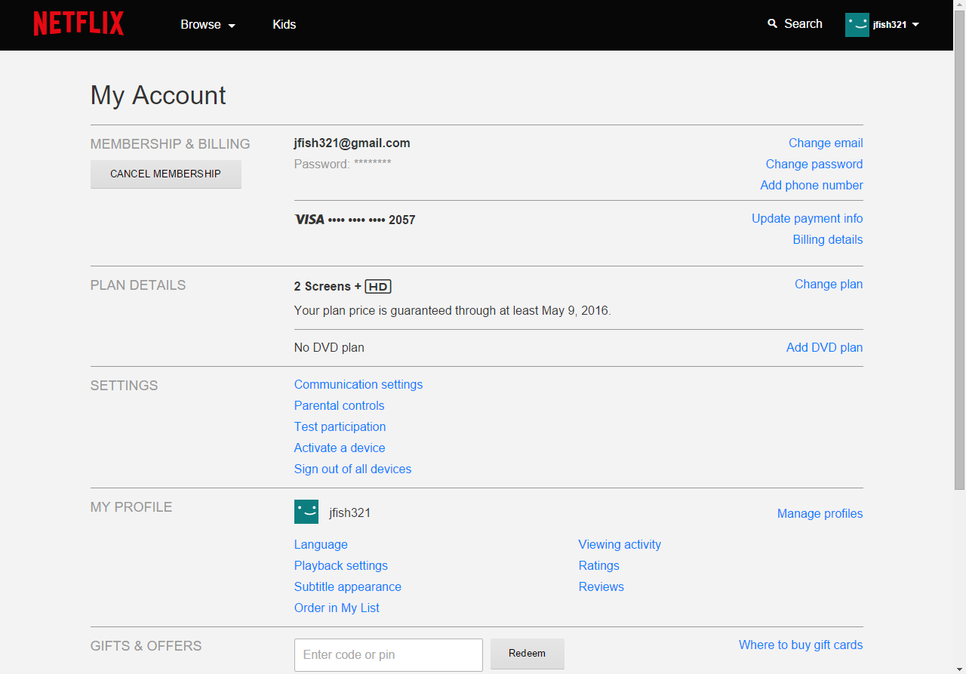The image size is (966, 674).
Task: Click Update payment info
Action: (807, 219)
